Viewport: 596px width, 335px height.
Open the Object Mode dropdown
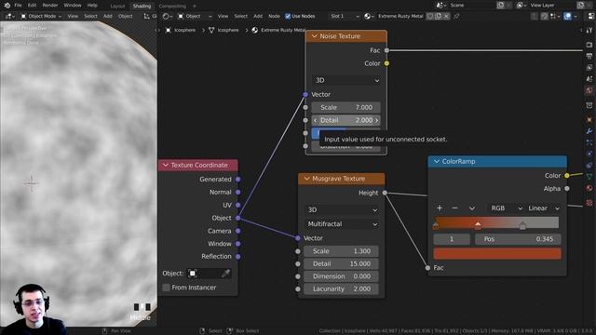pos(41,17)
